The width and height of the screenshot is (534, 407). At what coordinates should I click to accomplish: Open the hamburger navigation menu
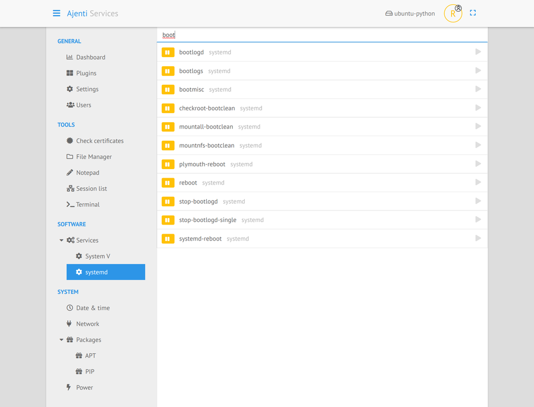[x=57, y=13]
